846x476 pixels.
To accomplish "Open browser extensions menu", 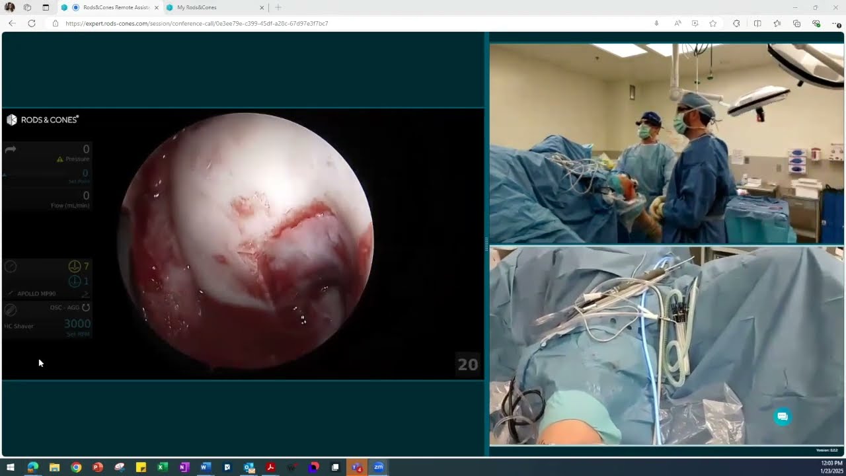I will (736, 23).
